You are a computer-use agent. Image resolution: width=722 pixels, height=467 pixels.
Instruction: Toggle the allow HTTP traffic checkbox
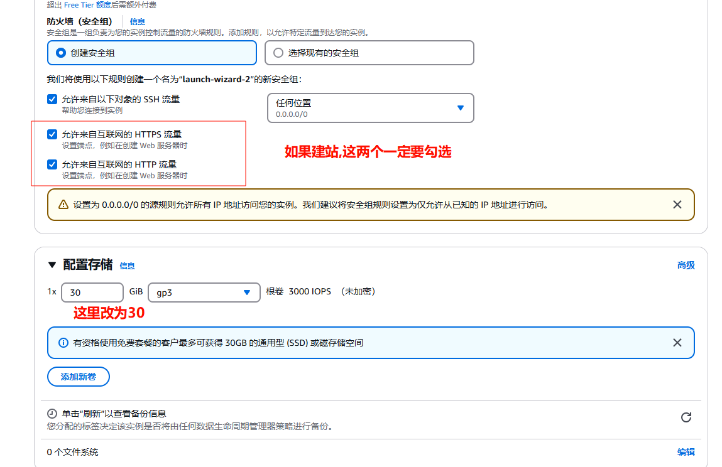(52, 164)
